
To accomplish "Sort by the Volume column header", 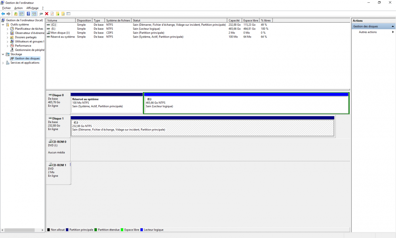I will pyautogui.click(x=61, y=21).
